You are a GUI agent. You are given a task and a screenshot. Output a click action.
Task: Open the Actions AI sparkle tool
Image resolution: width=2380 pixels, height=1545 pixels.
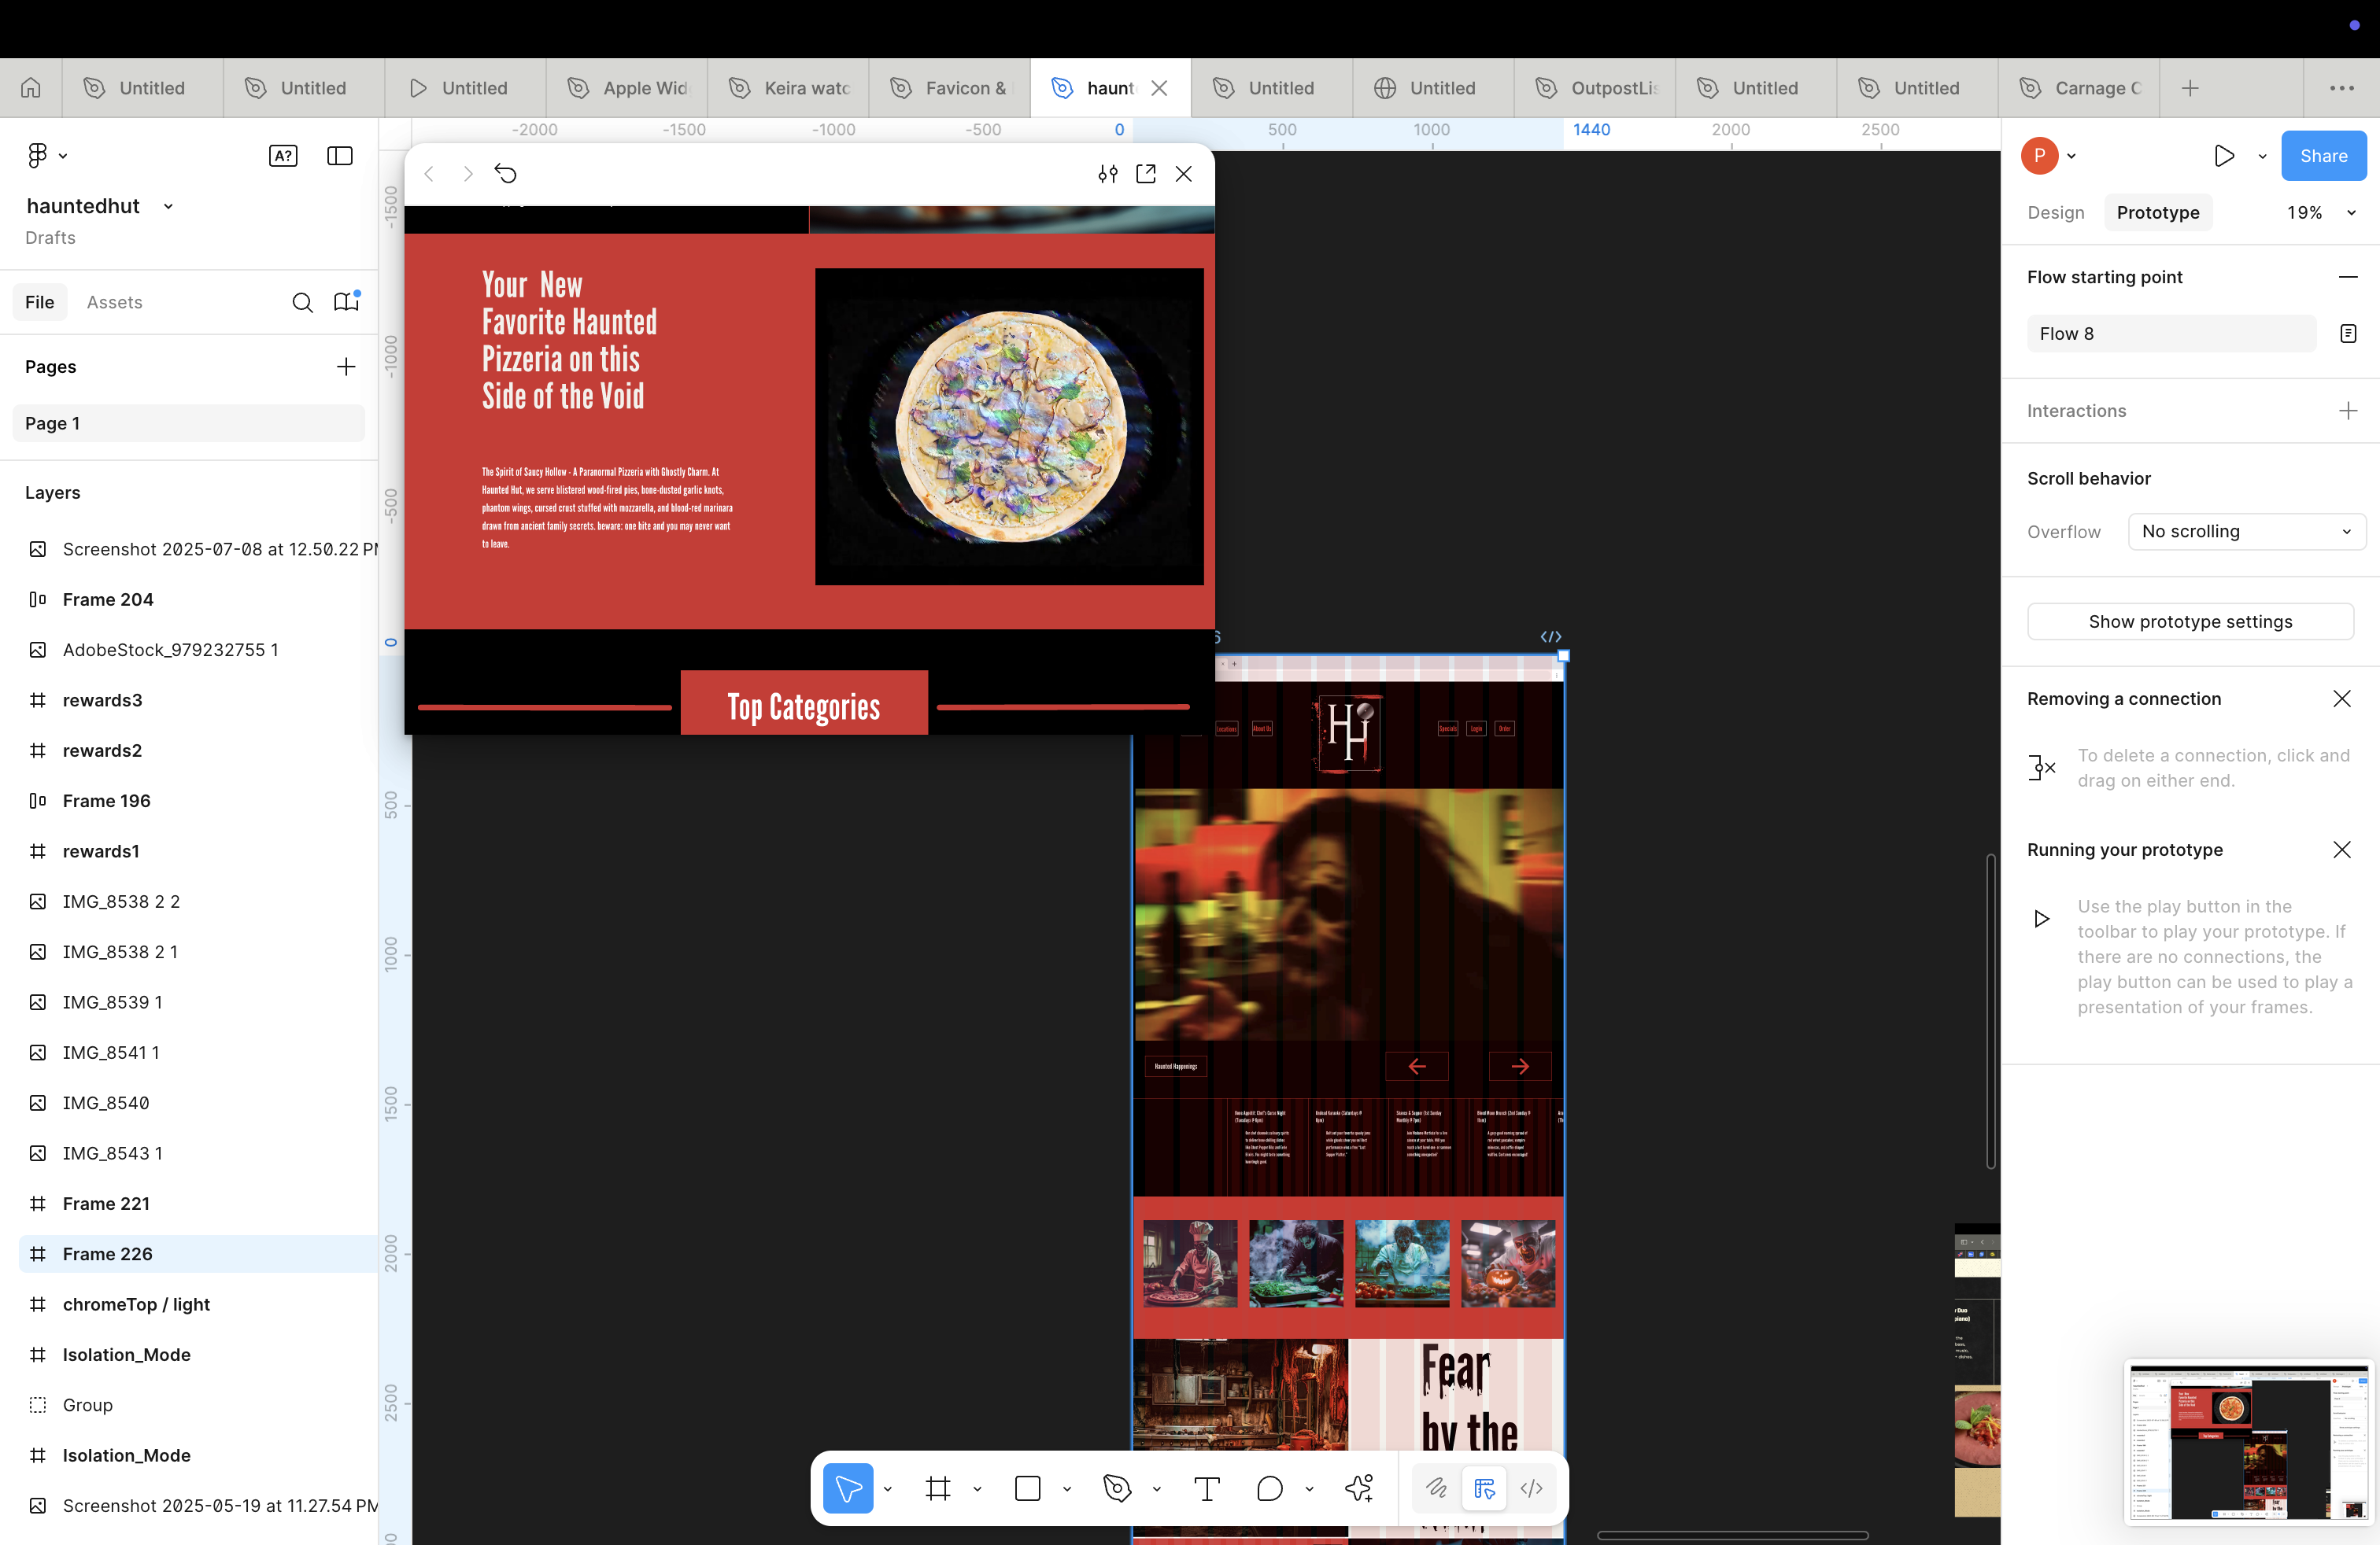(1358, 1488)
